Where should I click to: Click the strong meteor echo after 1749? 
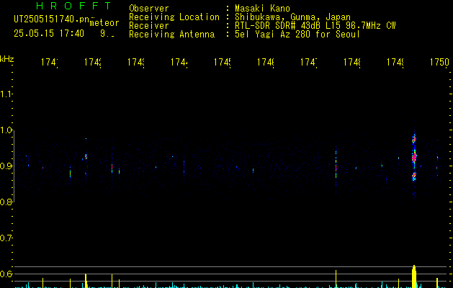[x=414, y=158]
